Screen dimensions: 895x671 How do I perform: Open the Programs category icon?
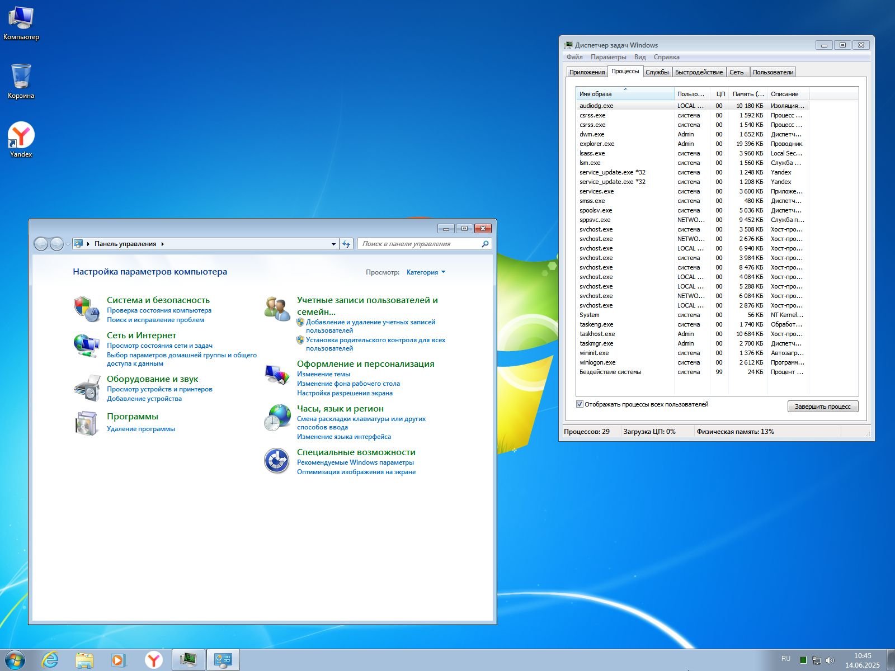pyautogui.click(x=86, y=423)
